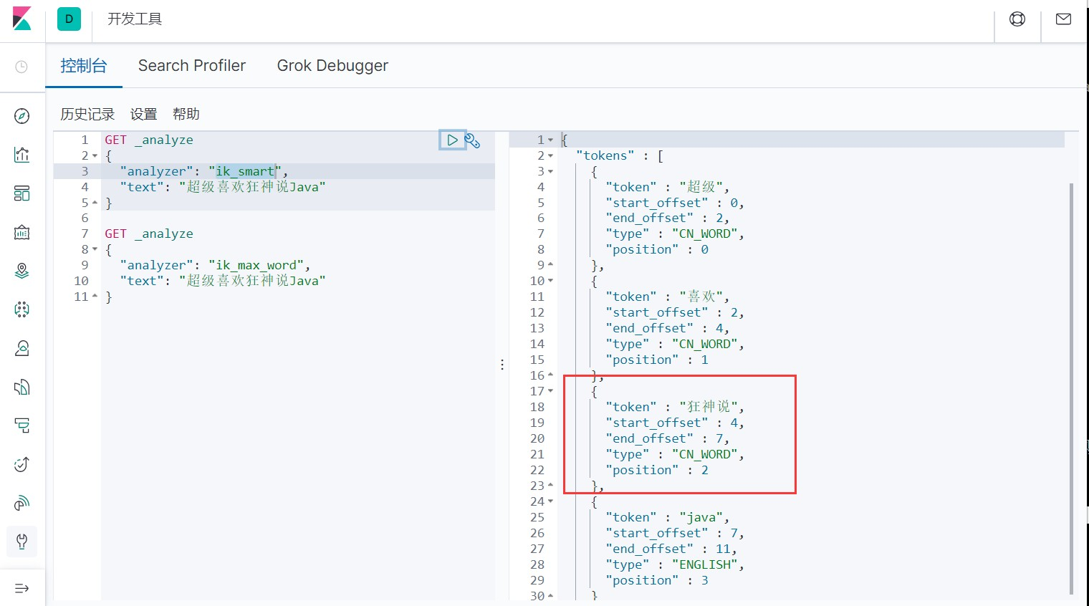Go to Dashboard via sidebar icon
This screenshot has width=1089, height=606.
pyautogui.click(x=22, y=193)
